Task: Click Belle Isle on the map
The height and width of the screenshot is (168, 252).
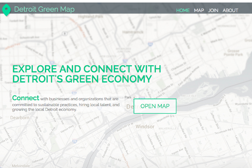Action: pos(189,96)
